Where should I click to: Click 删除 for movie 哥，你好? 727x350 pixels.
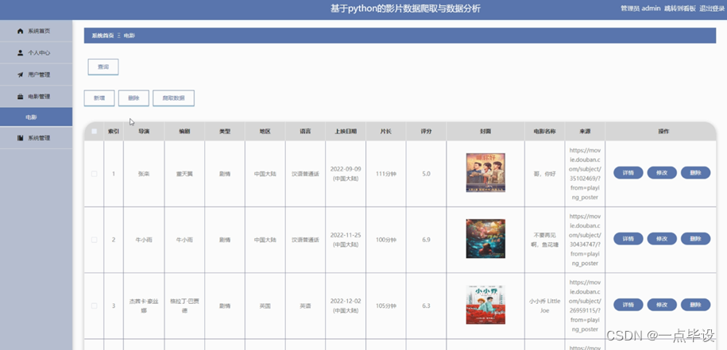pyautogui.click(x=695, y=173)
